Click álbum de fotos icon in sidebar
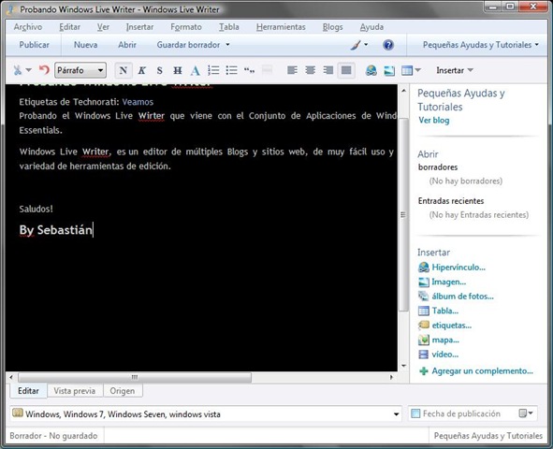 tap(423, 296)
